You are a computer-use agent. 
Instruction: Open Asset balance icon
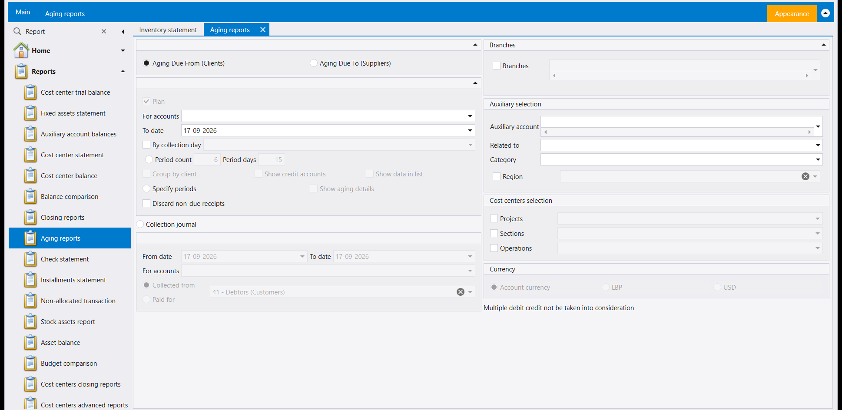tap(30, 342)
